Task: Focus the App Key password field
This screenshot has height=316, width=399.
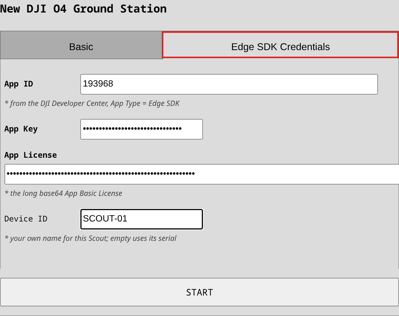Action: tap(142, 129)
